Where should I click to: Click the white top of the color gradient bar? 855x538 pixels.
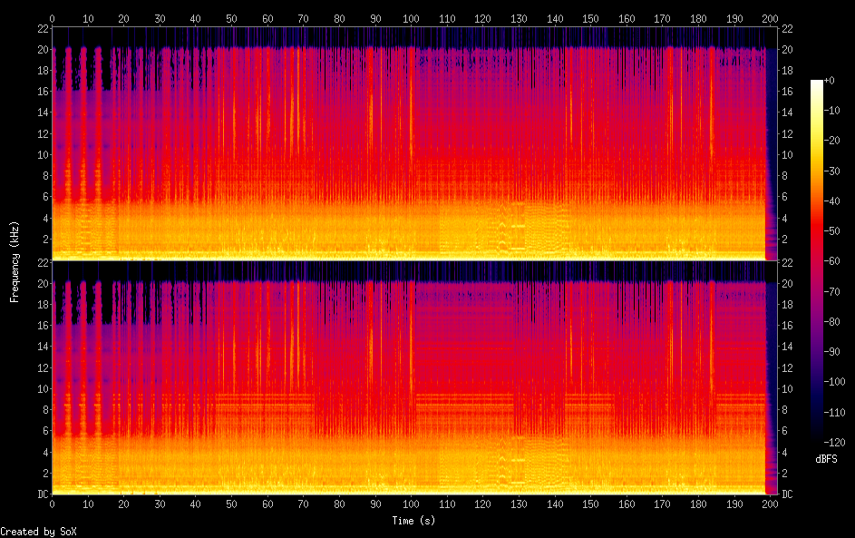click(x=817, y=83)
